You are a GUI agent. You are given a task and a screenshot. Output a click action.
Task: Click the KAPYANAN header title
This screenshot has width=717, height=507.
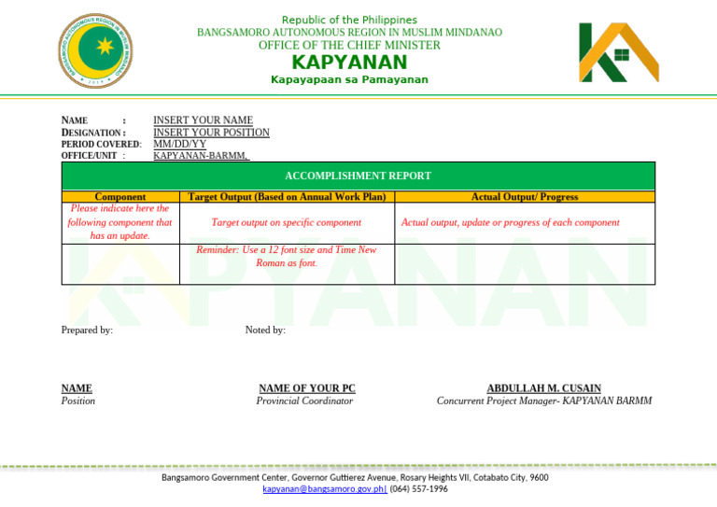(349, 63)
